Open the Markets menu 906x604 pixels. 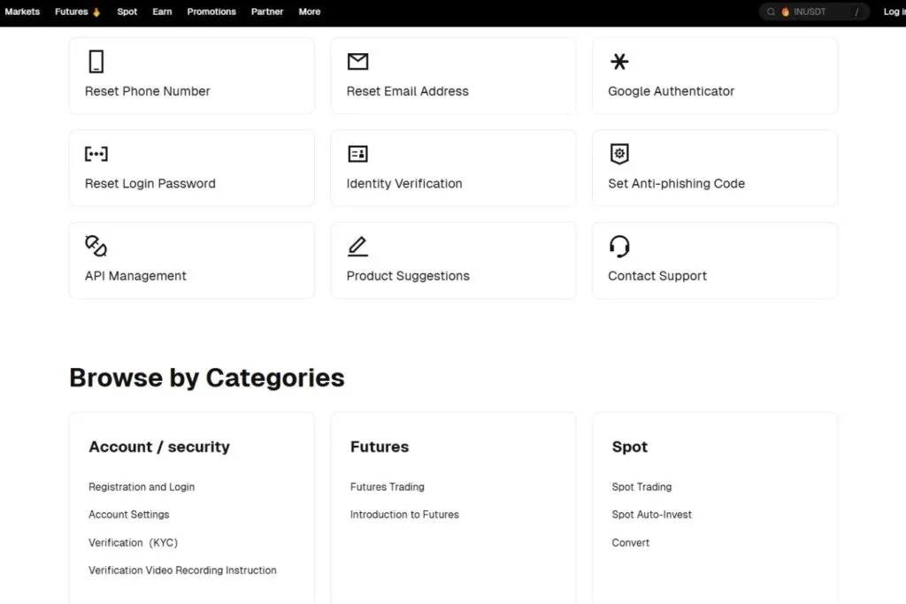coord(22,11)
